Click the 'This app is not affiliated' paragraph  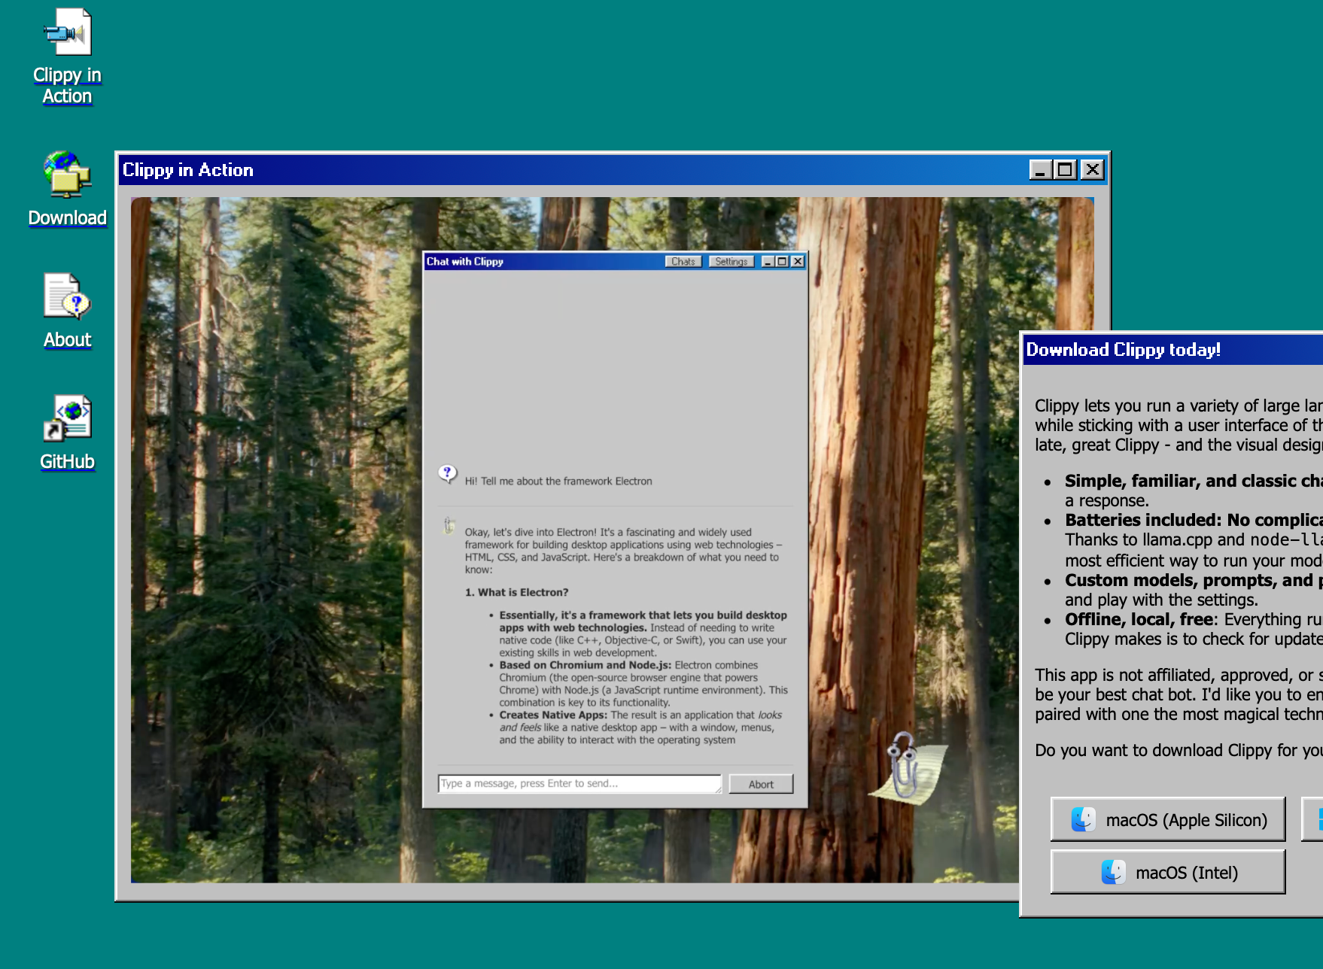pyautogui.click(x=1179, y=694)
